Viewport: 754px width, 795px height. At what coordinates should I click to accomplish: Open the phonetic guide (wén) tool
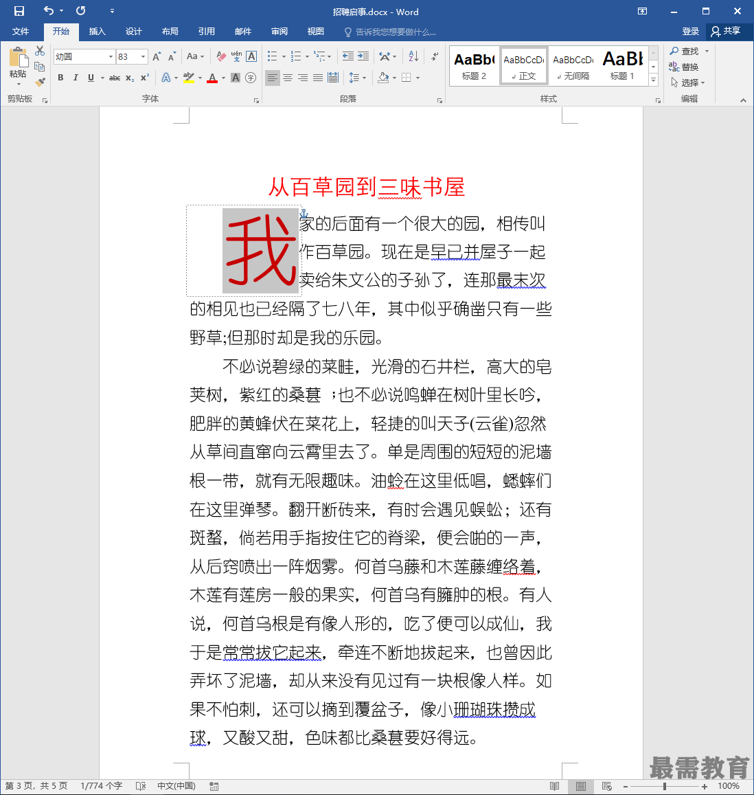click(x=236, y=56)
